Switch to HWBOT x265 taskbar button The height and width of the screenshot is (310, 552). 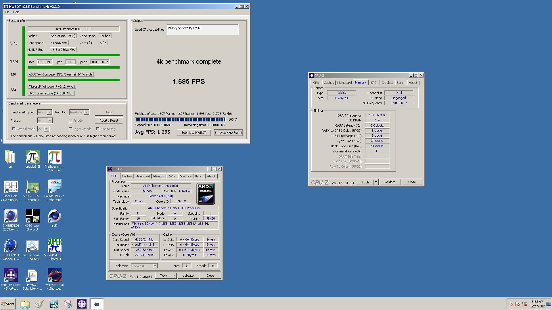point(97,304)
